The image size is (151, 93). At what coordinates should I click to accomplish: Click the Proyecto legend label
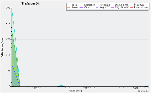point(139,5)
